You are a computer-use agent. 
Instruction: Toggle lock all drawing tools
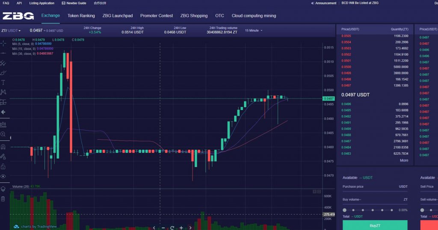point(3,166)
